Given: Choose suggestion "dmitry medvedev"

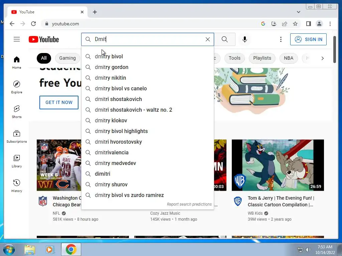Looking at the screenshot, I should tap(147, 163).
